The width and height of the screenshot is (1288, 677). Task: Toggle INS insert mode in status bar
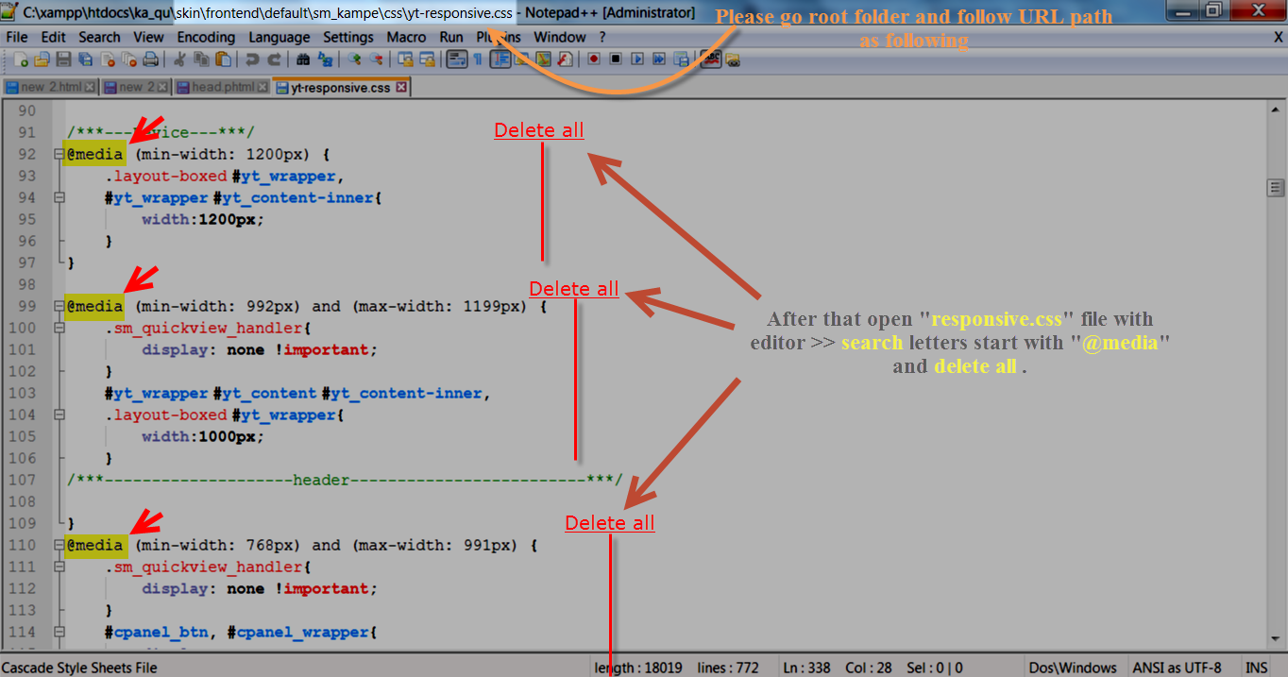pyautogui.click(x=1256, y=668)
